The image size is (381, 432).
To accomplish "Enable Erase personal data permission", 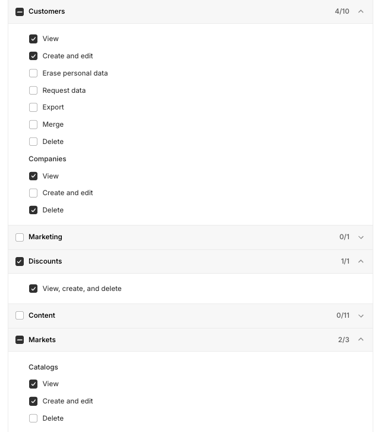I will pyautogui.click(x=33, y=73).
